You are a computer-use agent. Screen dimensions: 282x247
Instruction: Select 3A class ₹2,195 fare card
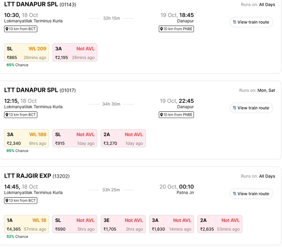coord(75,53)
